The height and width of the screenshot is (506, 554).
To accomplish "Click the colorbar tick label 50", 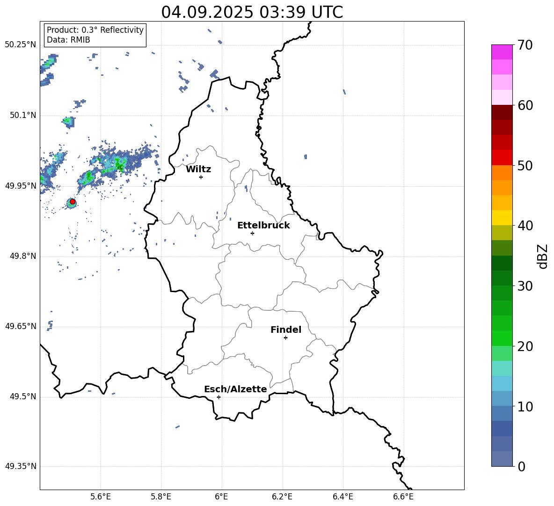I will (x=525, y=165).
